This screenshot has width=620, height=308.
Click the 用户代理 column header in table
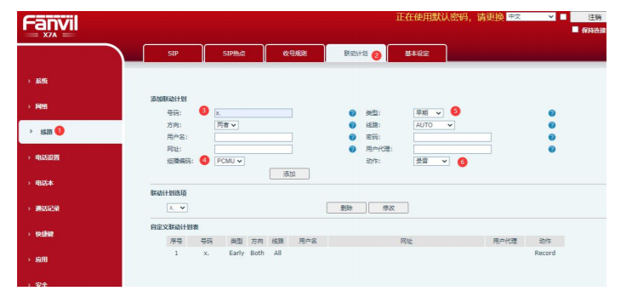pos(505,241)
